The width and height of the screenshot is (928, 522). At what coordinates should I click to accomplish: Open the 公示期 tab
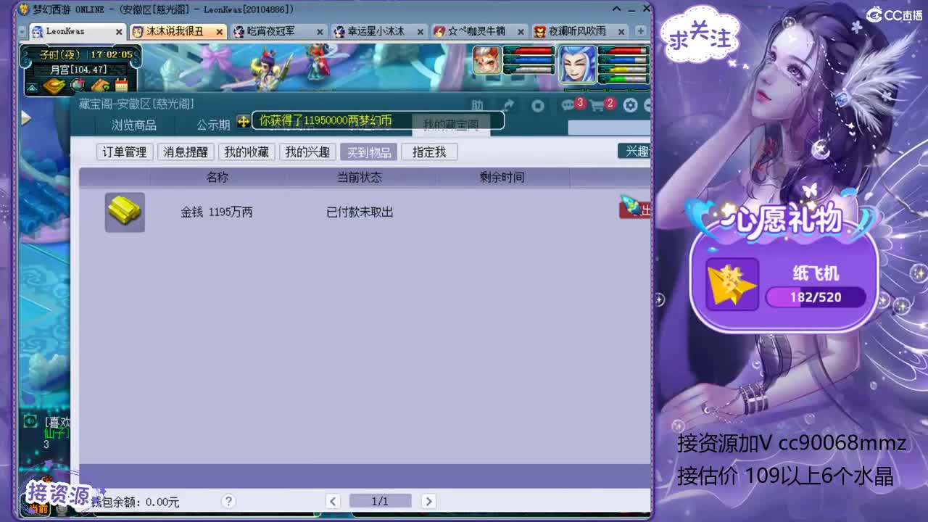[213, 125]
